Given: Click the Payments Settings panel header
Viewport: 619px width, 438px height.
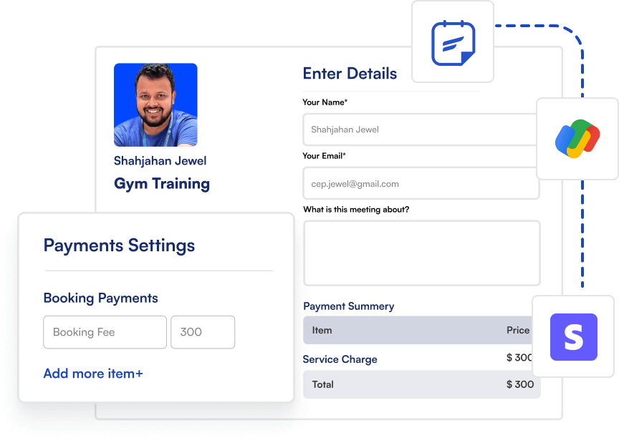Looking at the screenshot, I should tap(119, 245).
